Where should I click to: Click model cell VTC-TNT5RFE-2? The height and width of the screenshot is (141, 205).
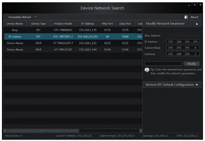point(63,37)
